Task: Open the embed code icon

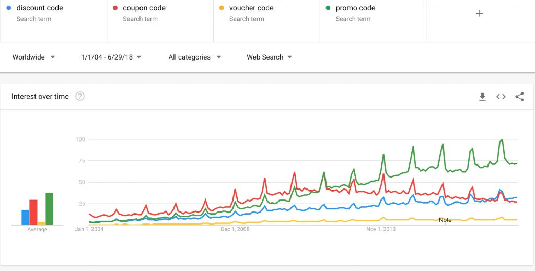Action: [x=501, y=97]
